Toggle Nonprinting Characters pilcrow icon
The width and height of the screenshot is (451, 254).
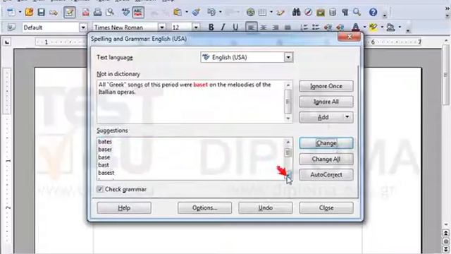[345, 12]
